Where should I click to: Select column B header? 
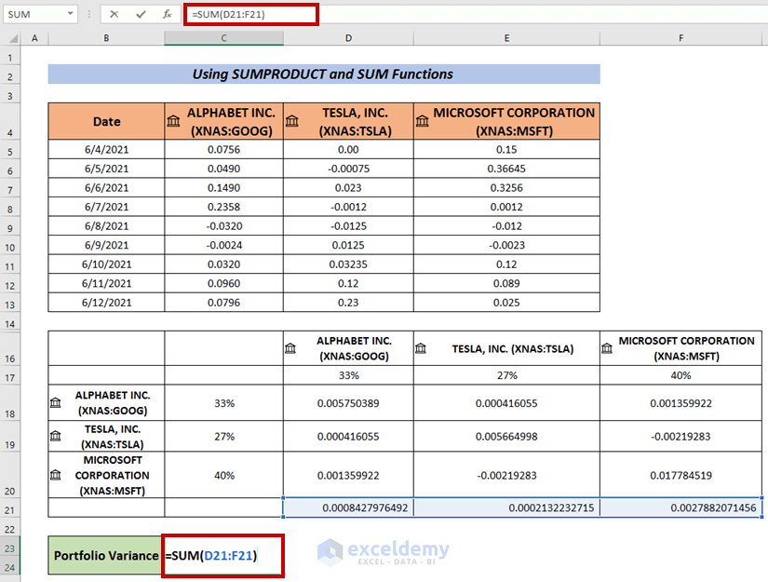(x=106, y=38)
